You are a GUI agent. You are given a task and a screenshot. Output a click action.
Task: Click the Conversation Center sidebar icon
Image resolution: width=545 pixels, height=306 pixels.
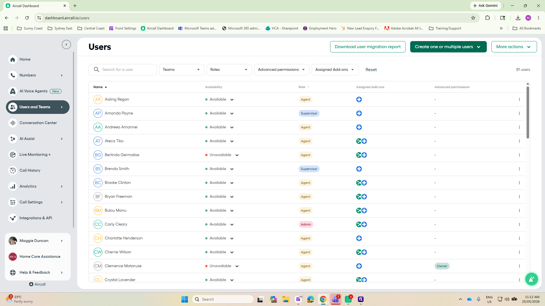(x=13, y=123)
